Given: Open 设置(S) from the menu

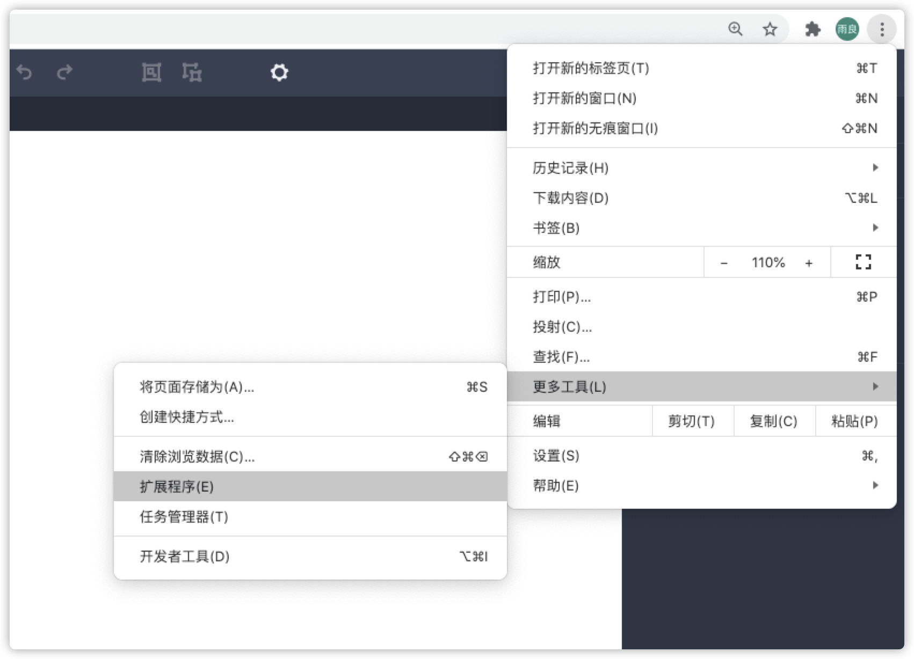Looking at the screenshot, I should (702, 456).
